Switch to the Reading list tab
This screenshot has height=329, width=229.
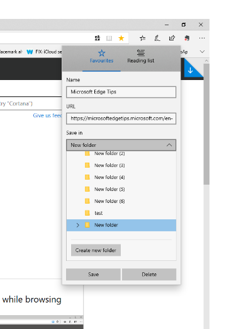click(x=141, y=56)
